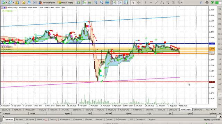Select the H1 timeframe
The height and width of the screenshot is (124, 222).
click(x=220, y=59)
